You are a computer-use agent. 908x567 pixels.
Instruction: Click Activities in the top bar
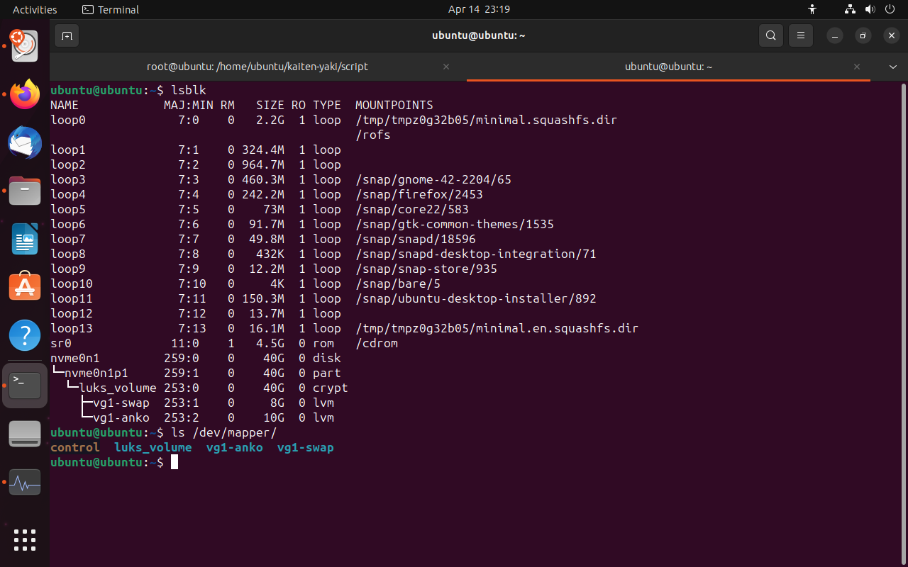click(x=34, y=9)
